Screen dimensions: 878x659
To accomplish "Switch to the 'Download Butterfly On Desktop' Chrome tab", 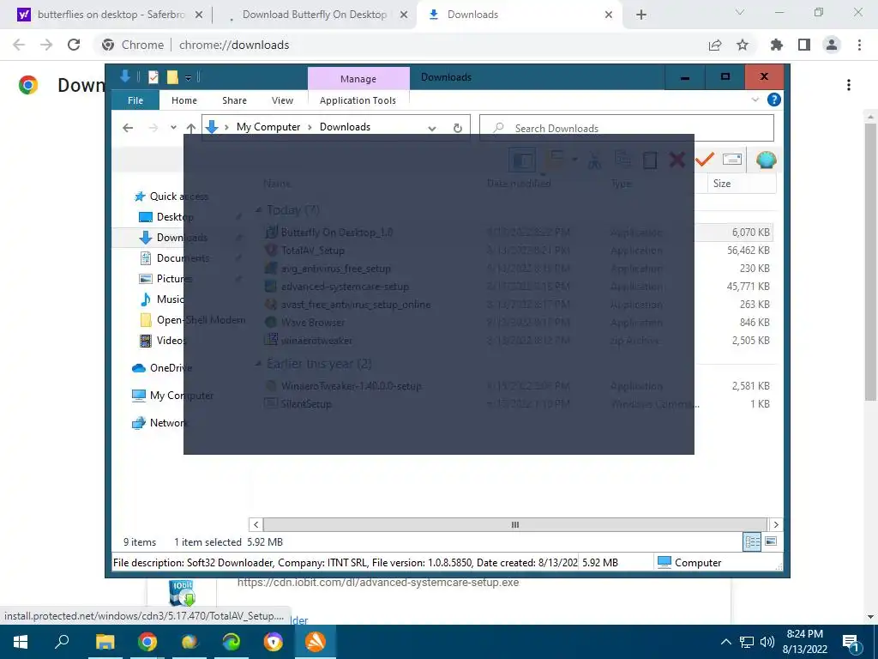I will click(x=315, y=15).
